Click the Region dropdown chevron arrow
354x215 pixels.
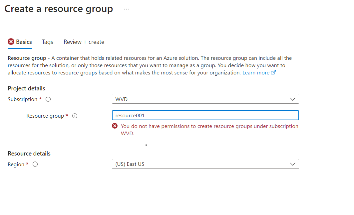293,164
